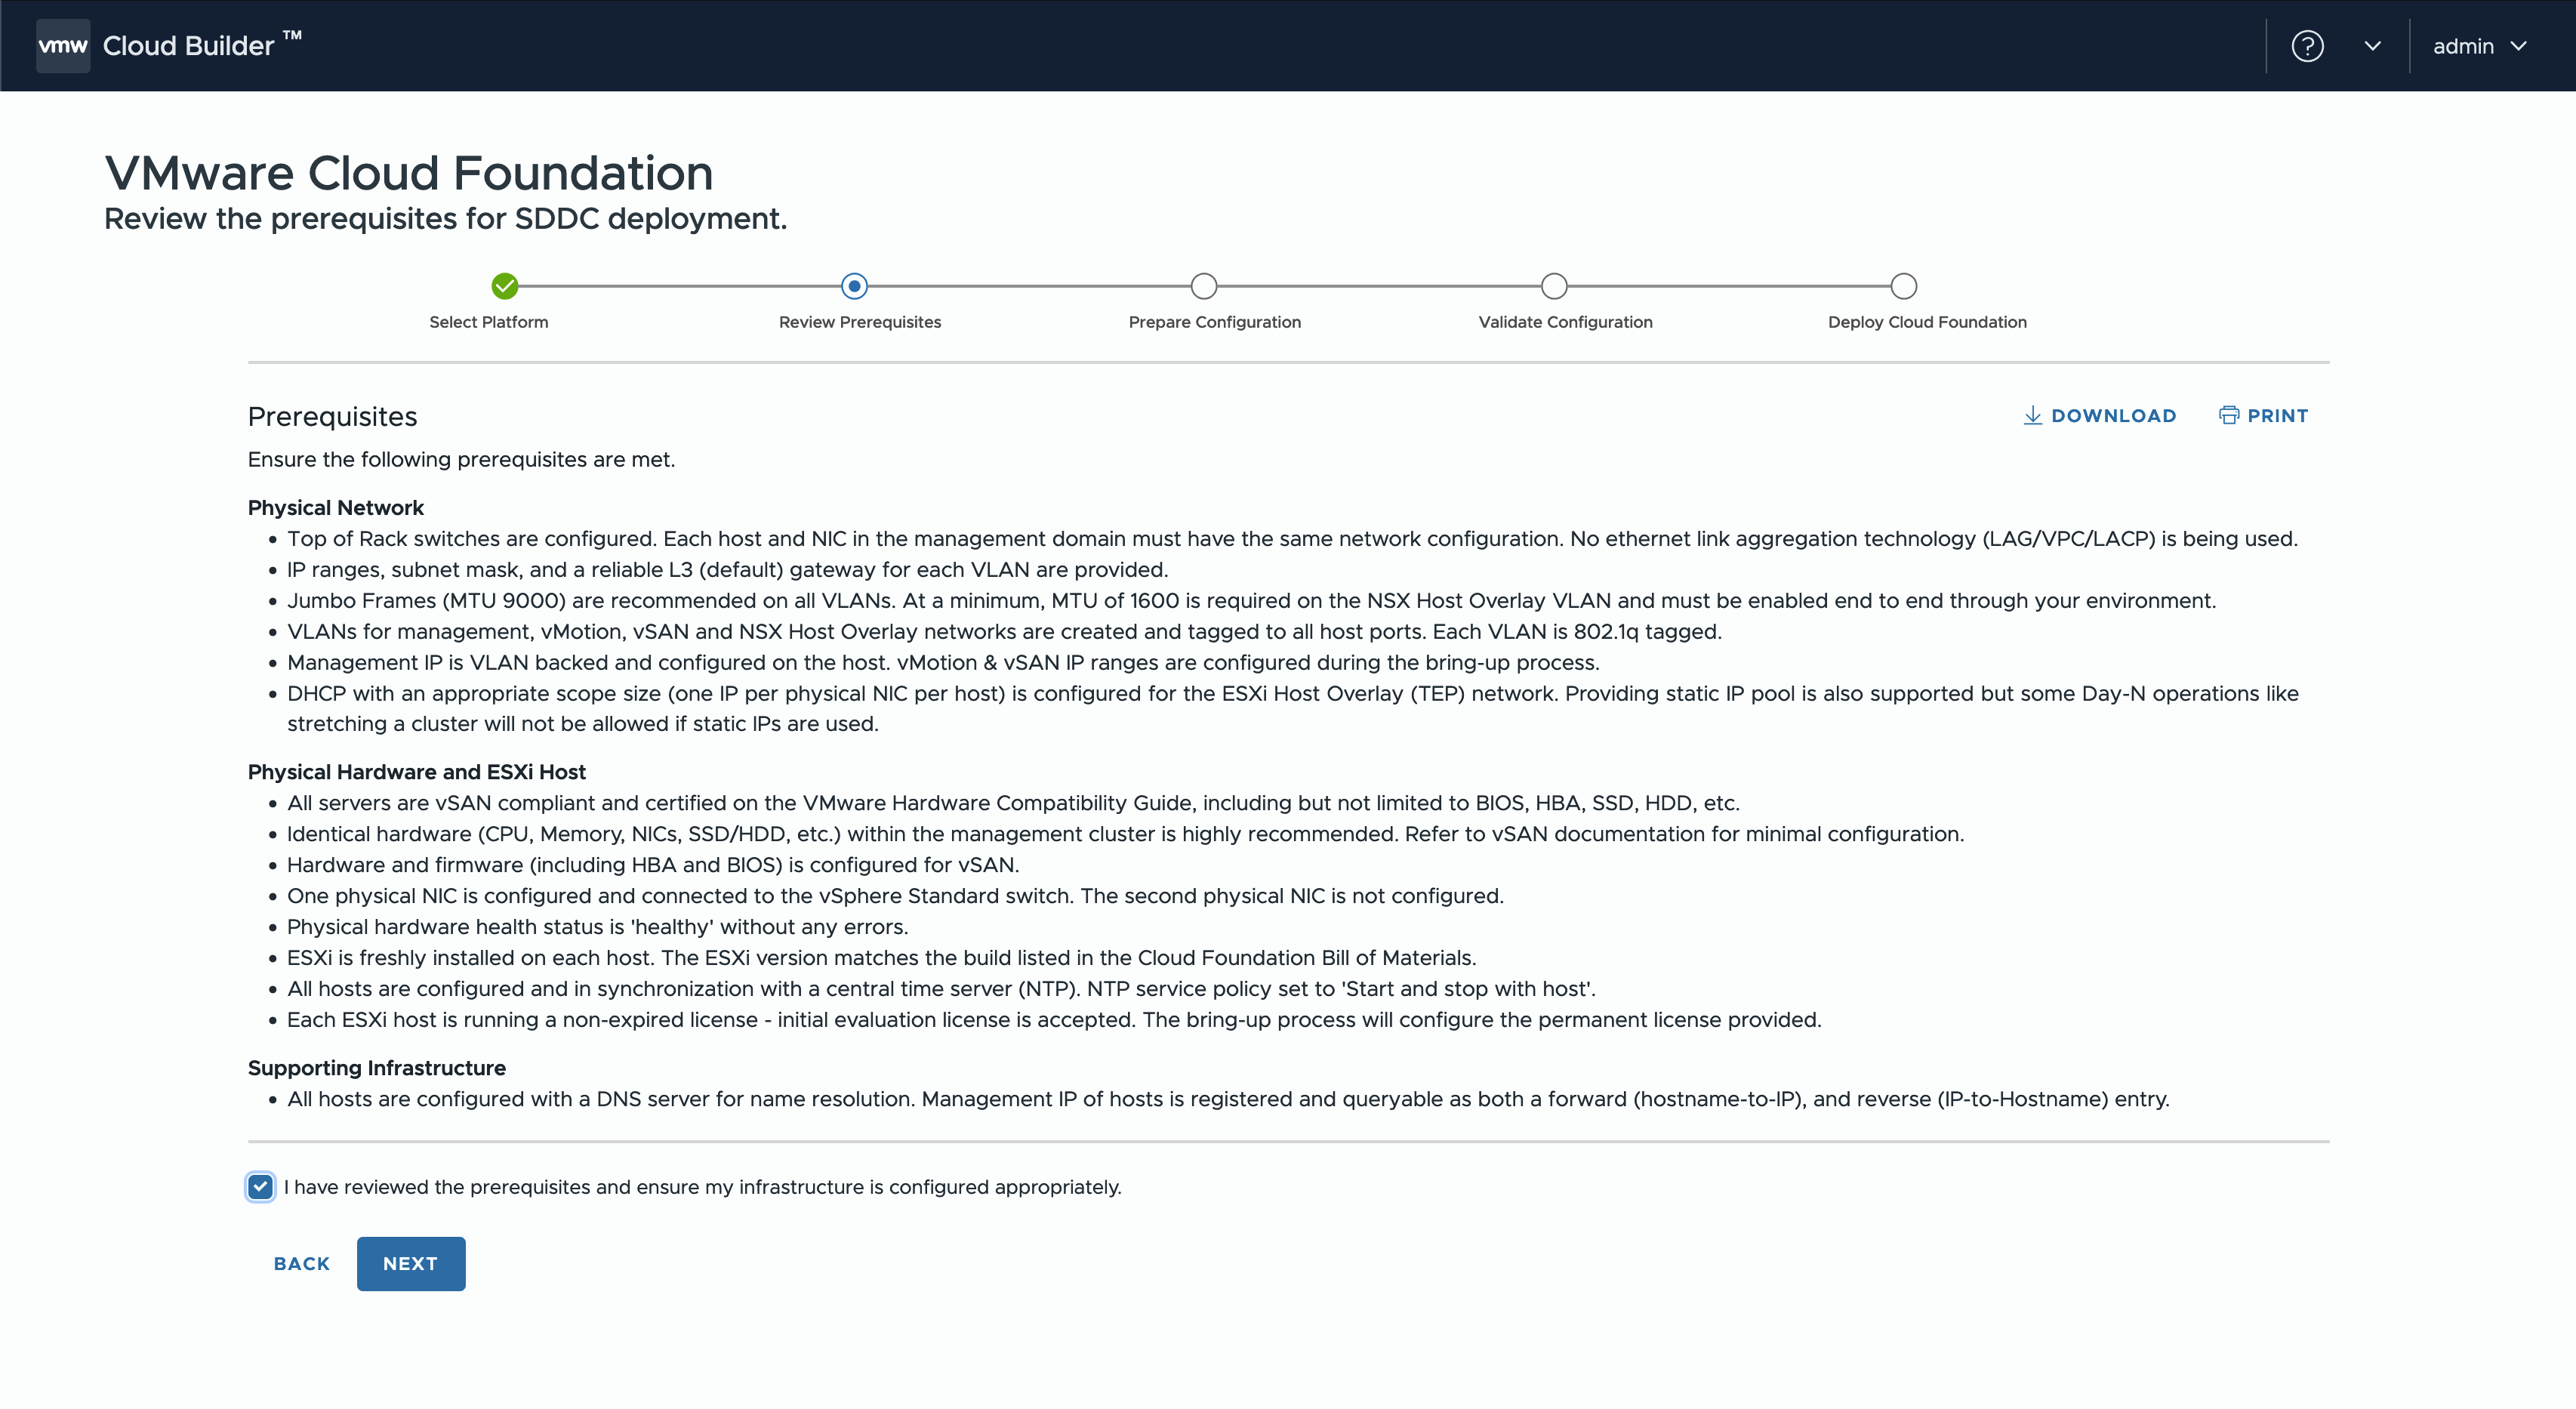Select the Prepare Configuration step label

coord(1214,322)
